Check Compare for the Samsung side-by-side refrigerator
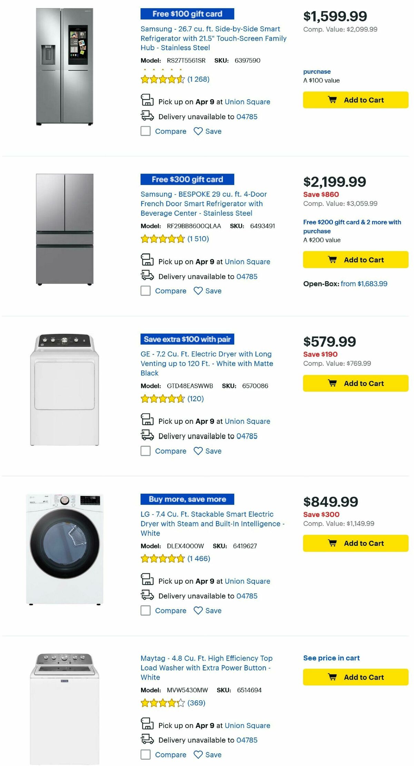The image size is (414, 766). tap(145, 131)
